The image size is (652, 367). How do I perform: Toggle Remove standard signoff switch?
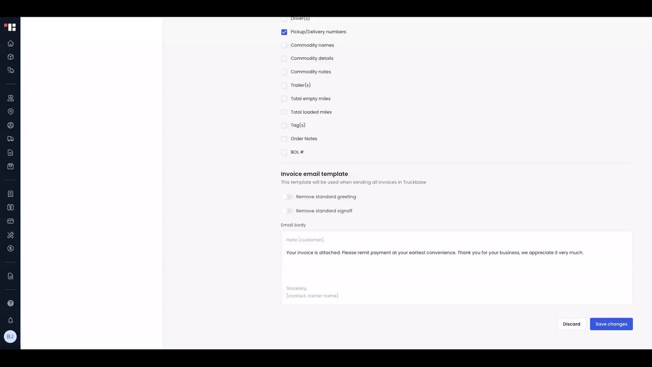[287, 211]
